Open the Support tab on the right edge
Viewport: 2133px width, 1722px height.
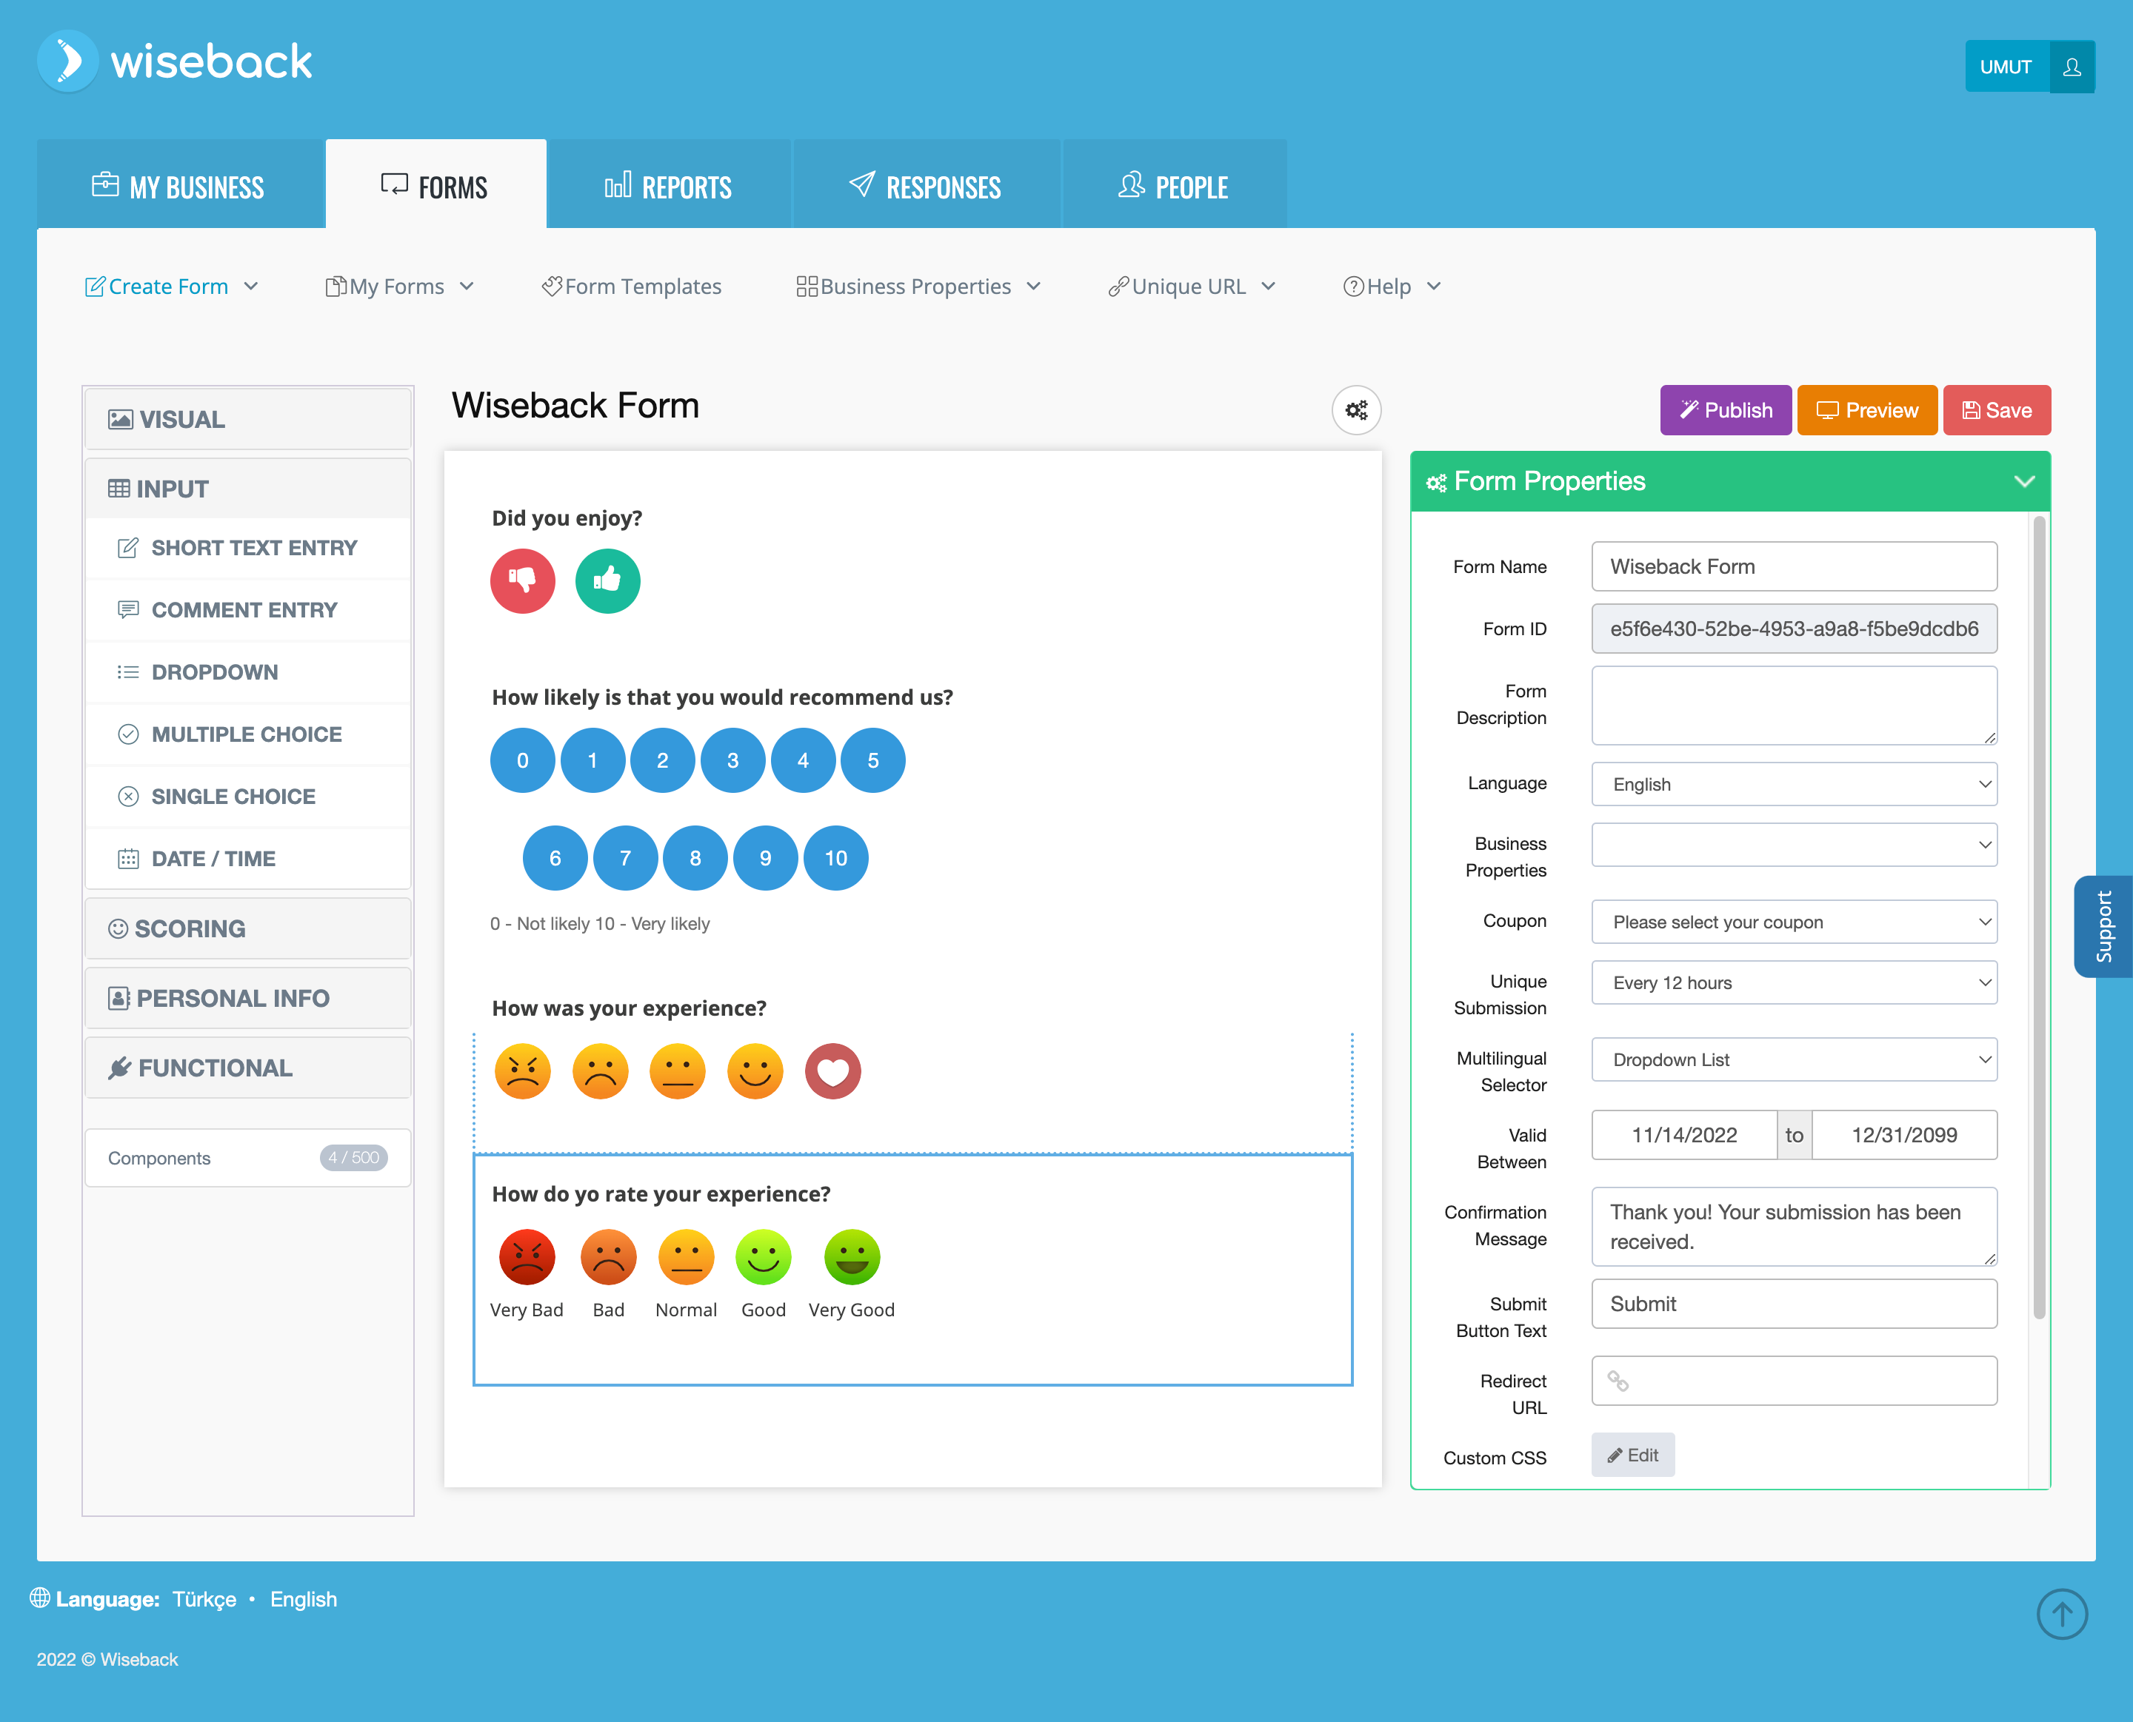pyautogui.click(x=2103, y=925)
